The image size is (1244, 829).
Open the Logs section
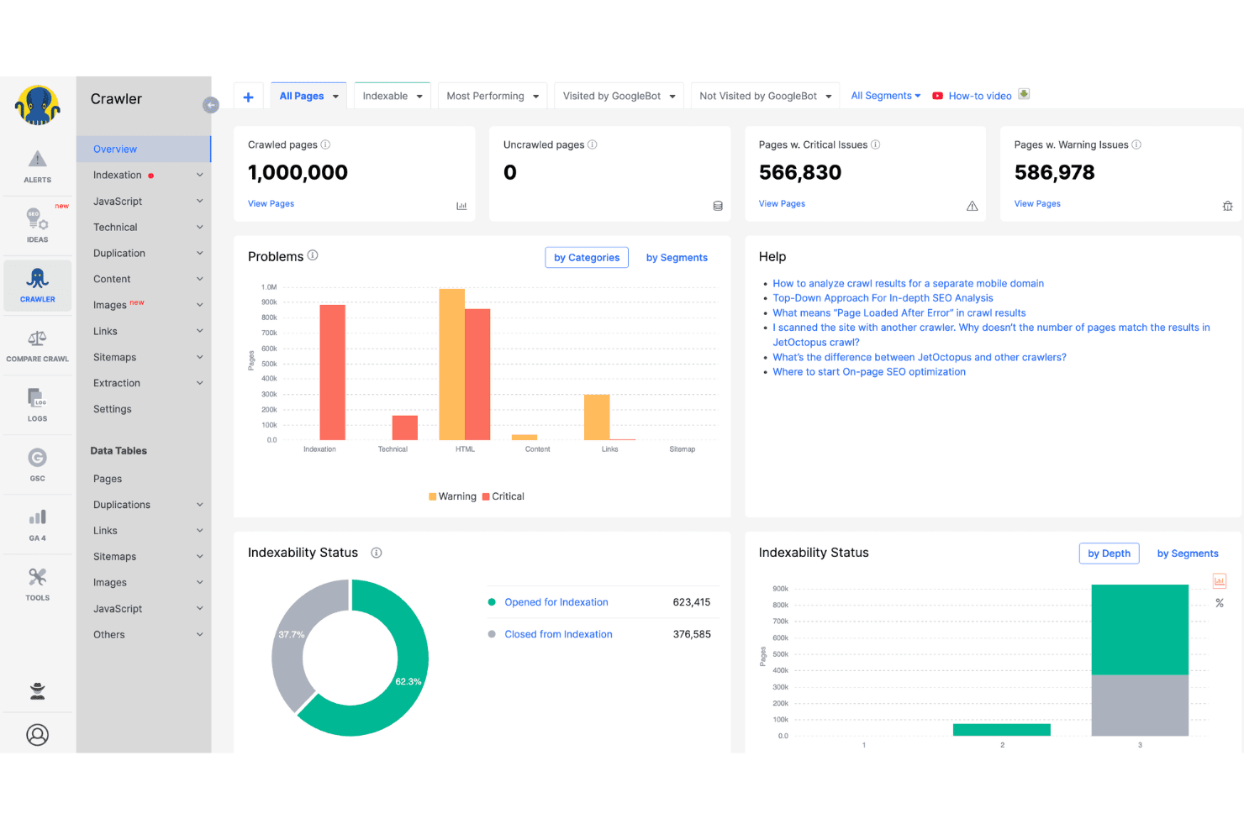click(x=37, y=405)
